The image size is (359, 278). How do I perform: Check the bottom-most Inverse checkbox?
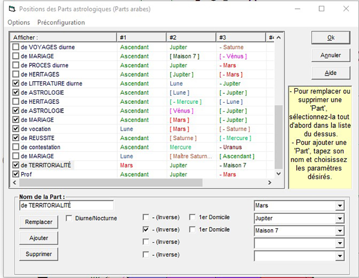[x=146, y=254]
